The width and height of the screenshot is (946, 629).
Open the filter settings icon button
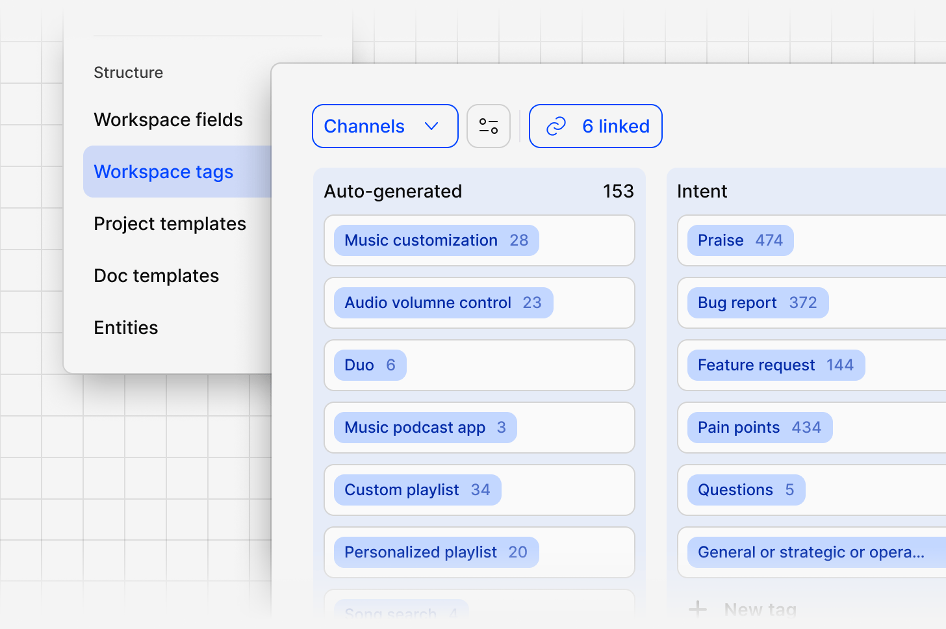(489, 126)
